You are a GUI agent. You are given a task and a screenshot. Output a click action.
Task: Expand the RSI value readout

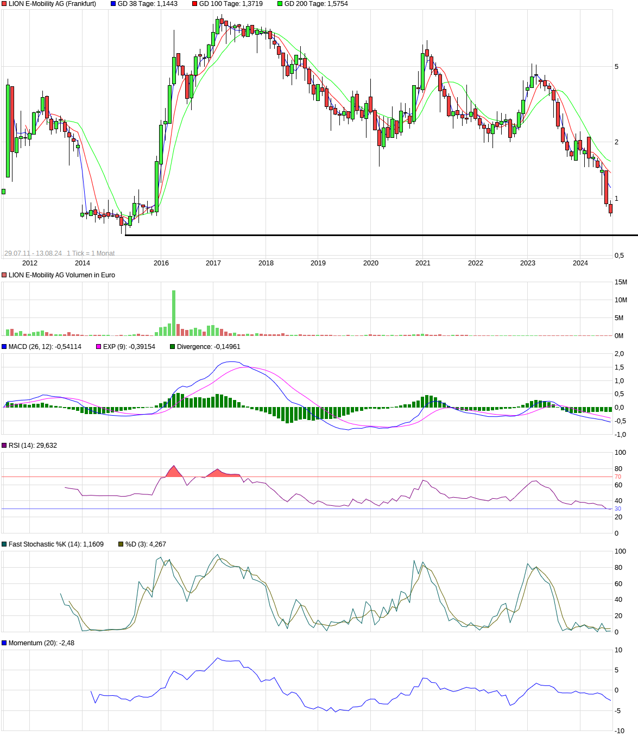tap(48, 444)
